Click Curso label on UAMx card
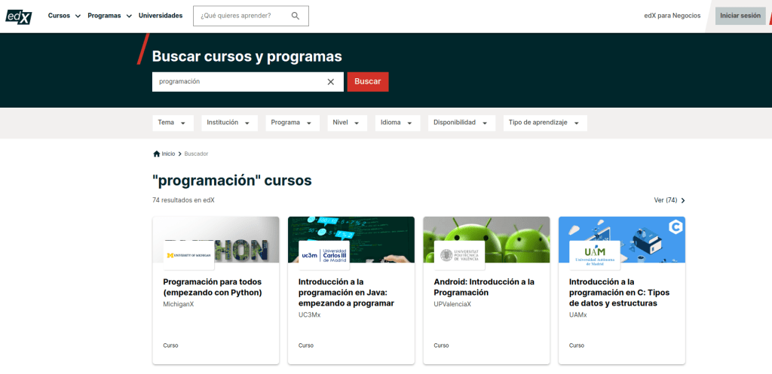Image resolution: width=772 pixels, height=374 pixels. (577, 345)
